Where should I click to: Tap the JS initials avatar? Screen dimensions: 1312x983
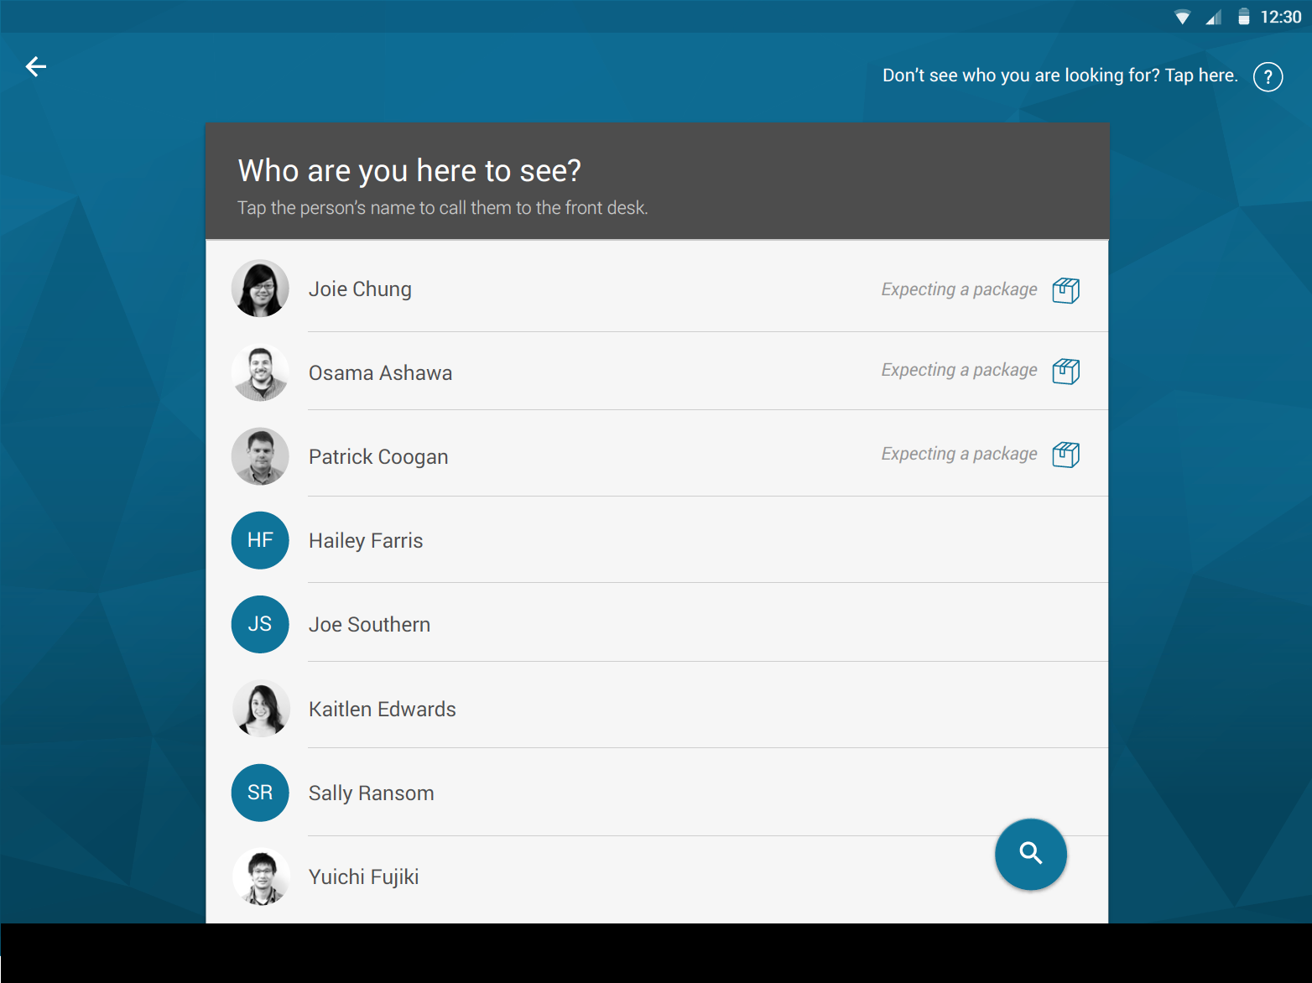click(x=260, y=624)
